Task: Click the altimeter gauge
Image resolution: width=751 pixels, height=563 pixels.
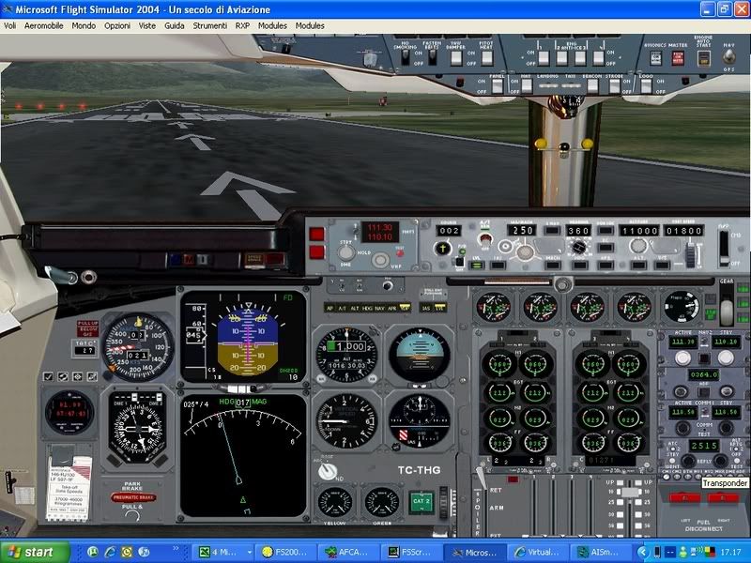Action: pos(347,355)
